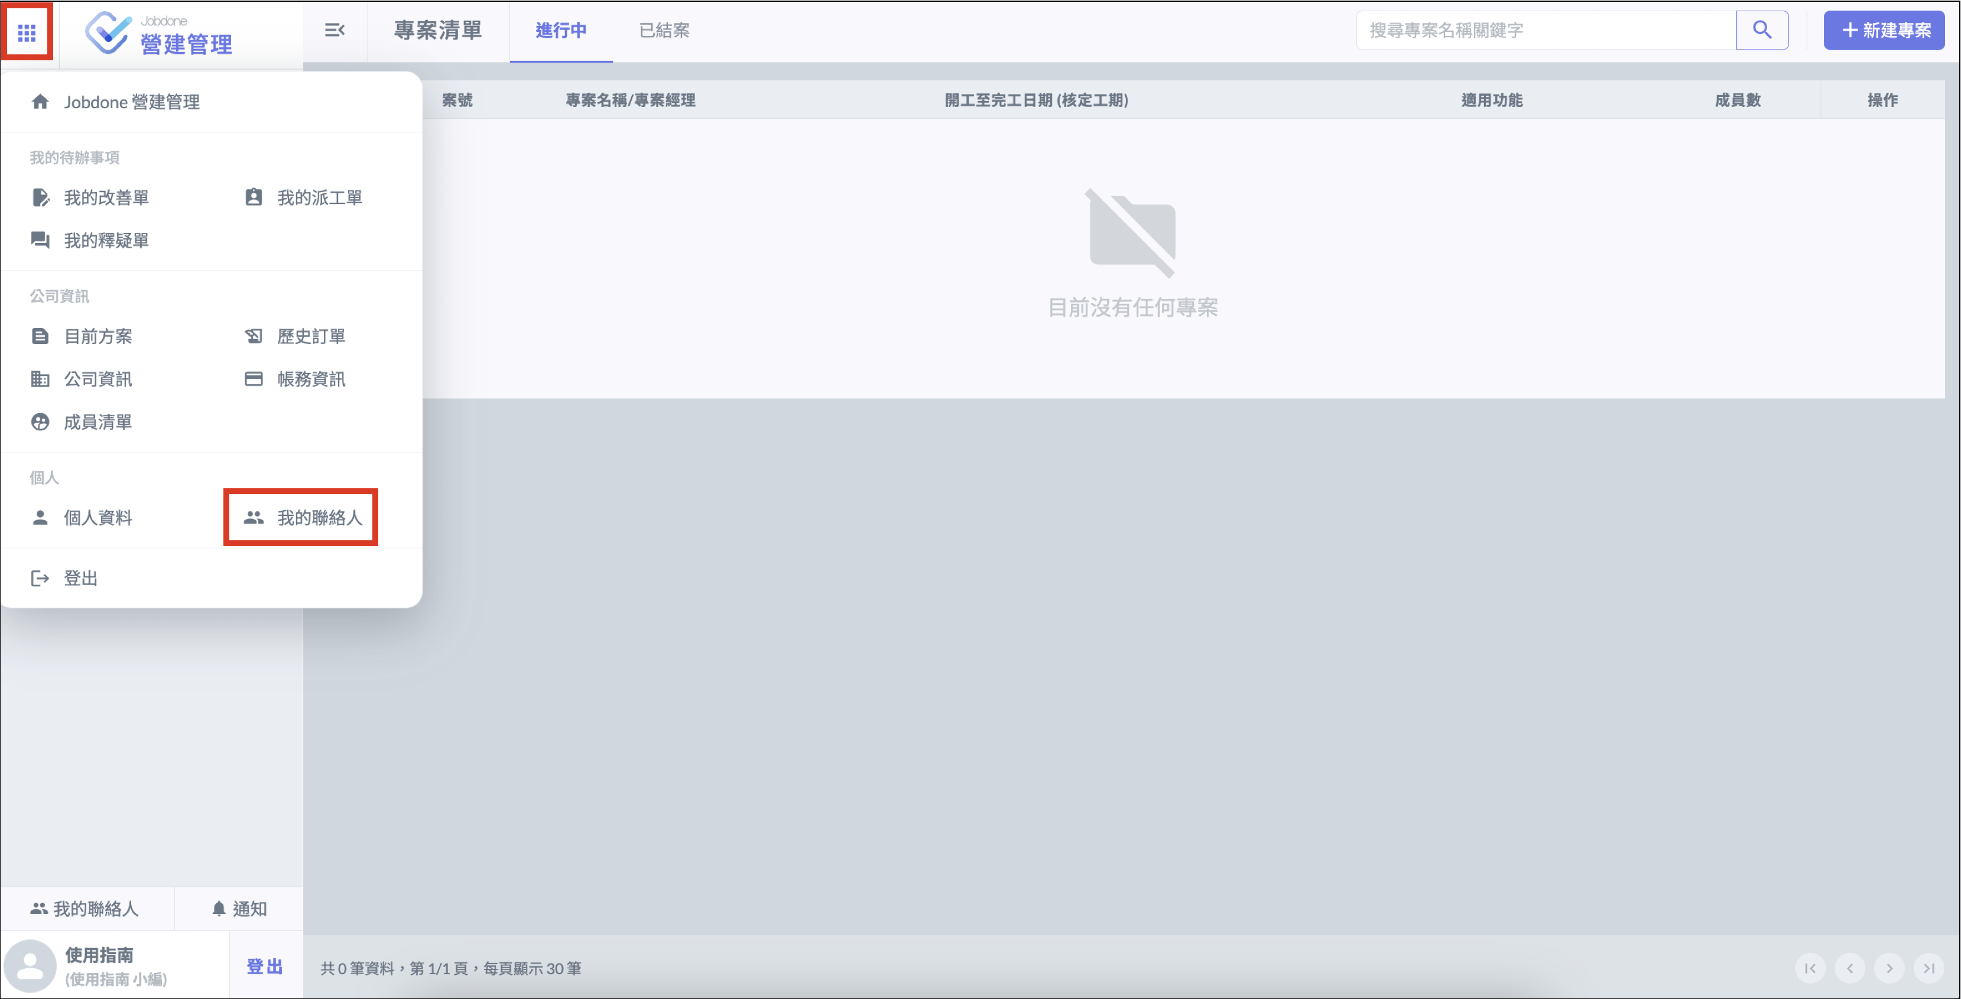Open 我的聯絡人 in the popup menu

[319, 518]
